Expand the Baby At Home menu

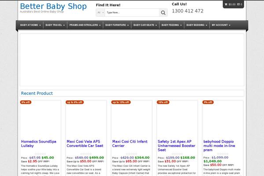point(30,25)
